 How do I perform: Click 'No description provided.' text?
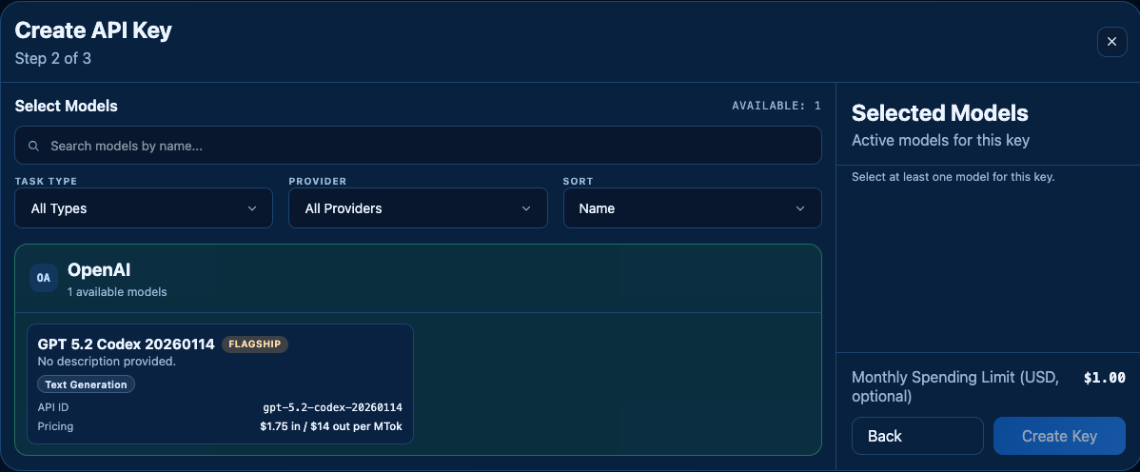107,361
